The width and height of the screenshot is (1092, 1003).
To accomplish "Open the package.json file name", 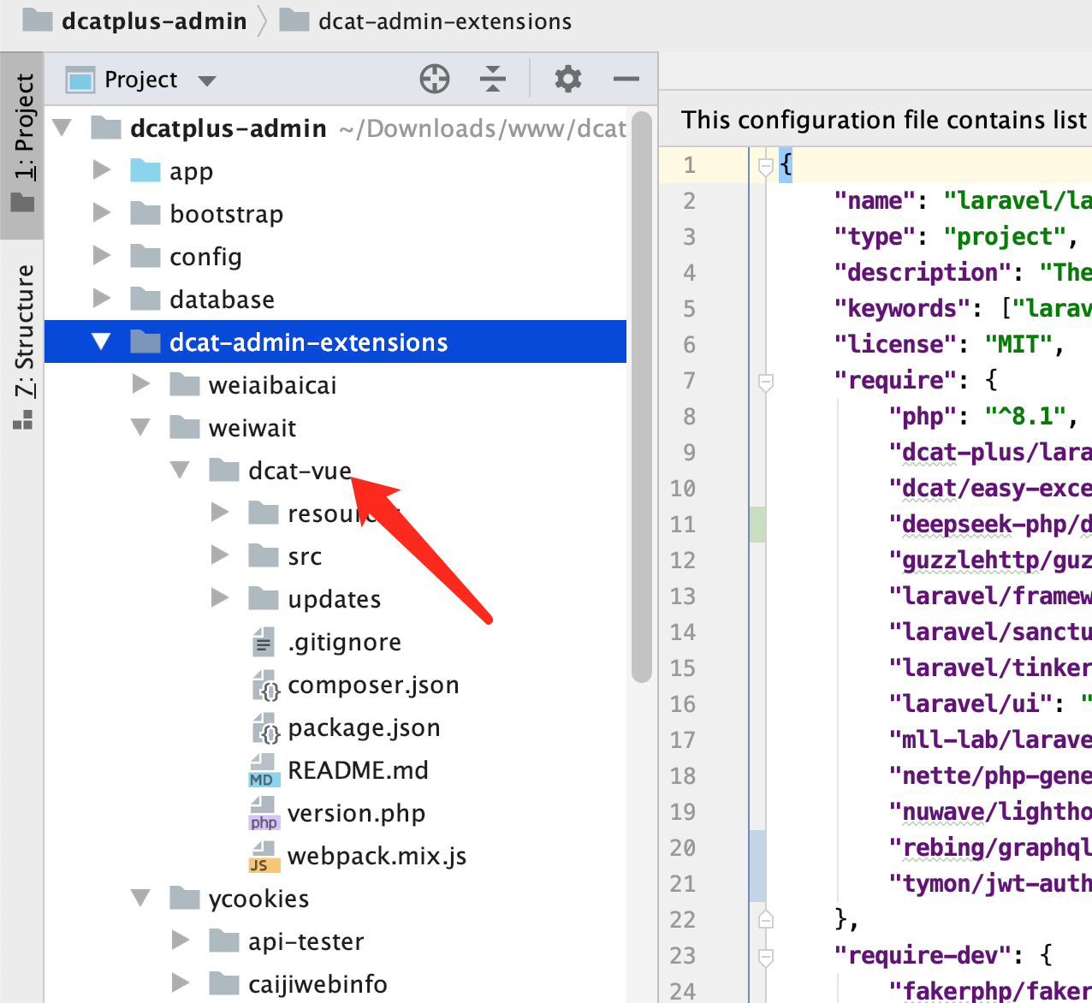I will tap(364, 727).
